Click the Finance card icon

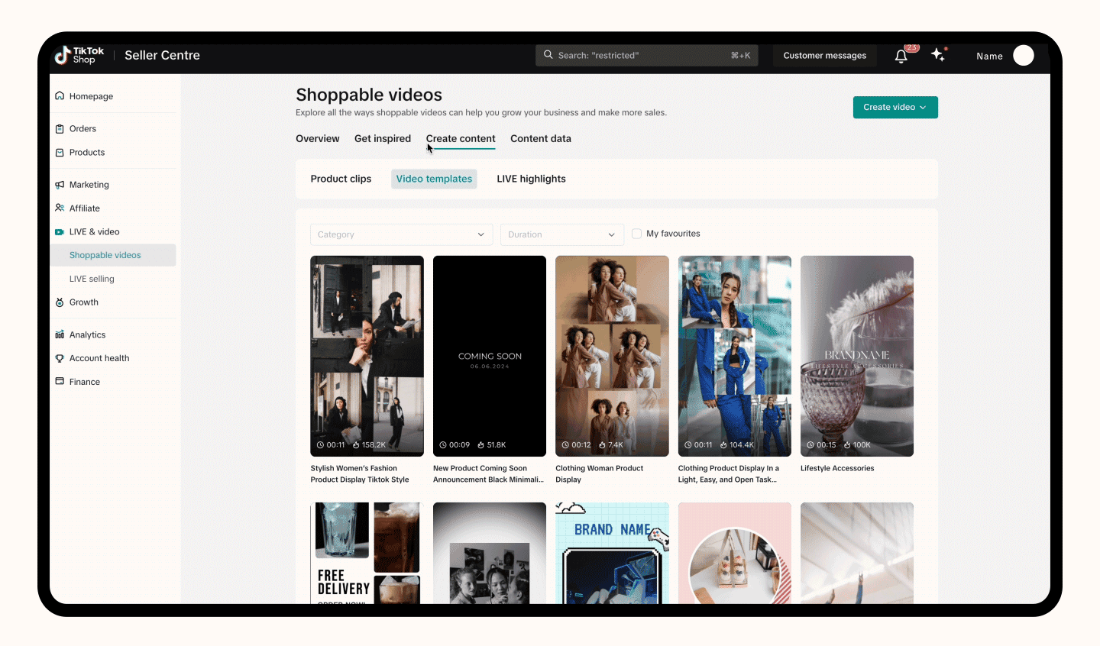click(60, 381)
